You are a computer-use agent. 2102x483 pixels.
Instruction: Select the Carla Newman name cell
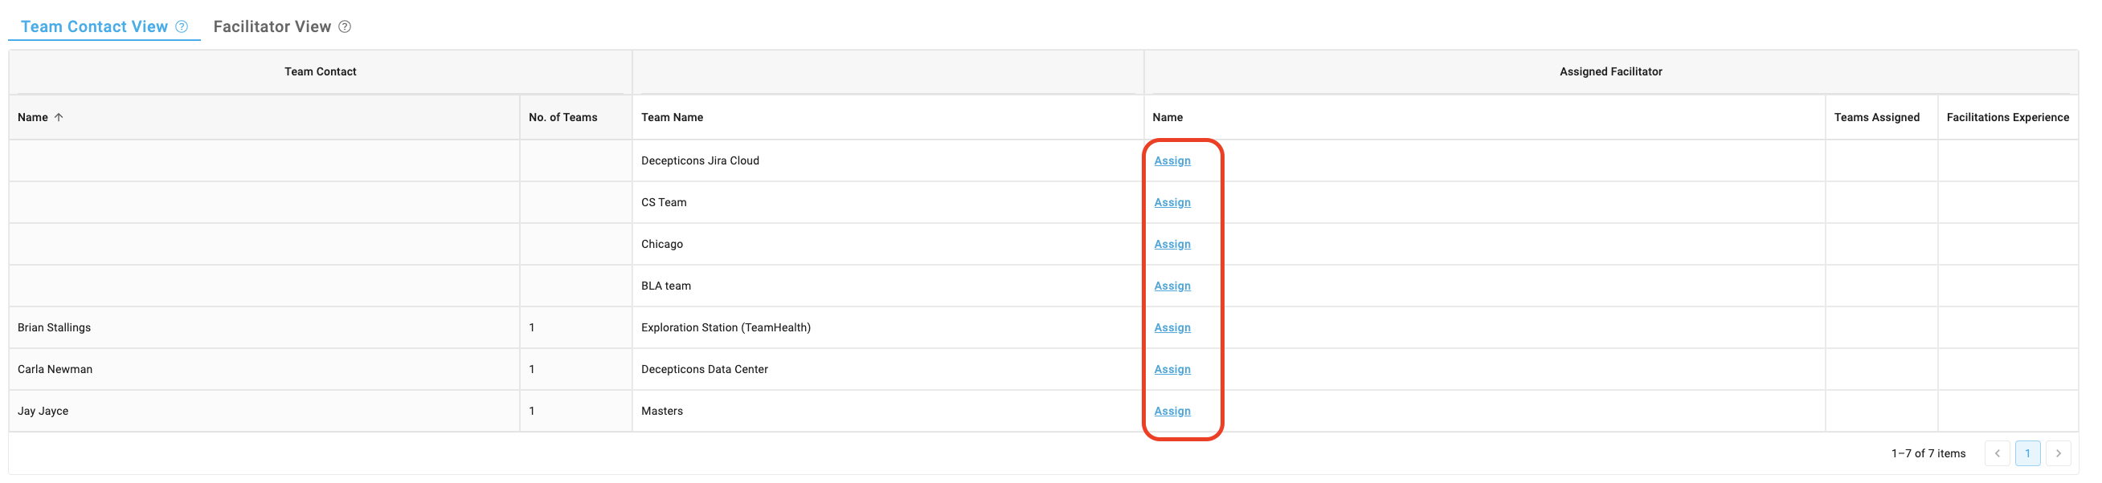(x=264, y=369)
